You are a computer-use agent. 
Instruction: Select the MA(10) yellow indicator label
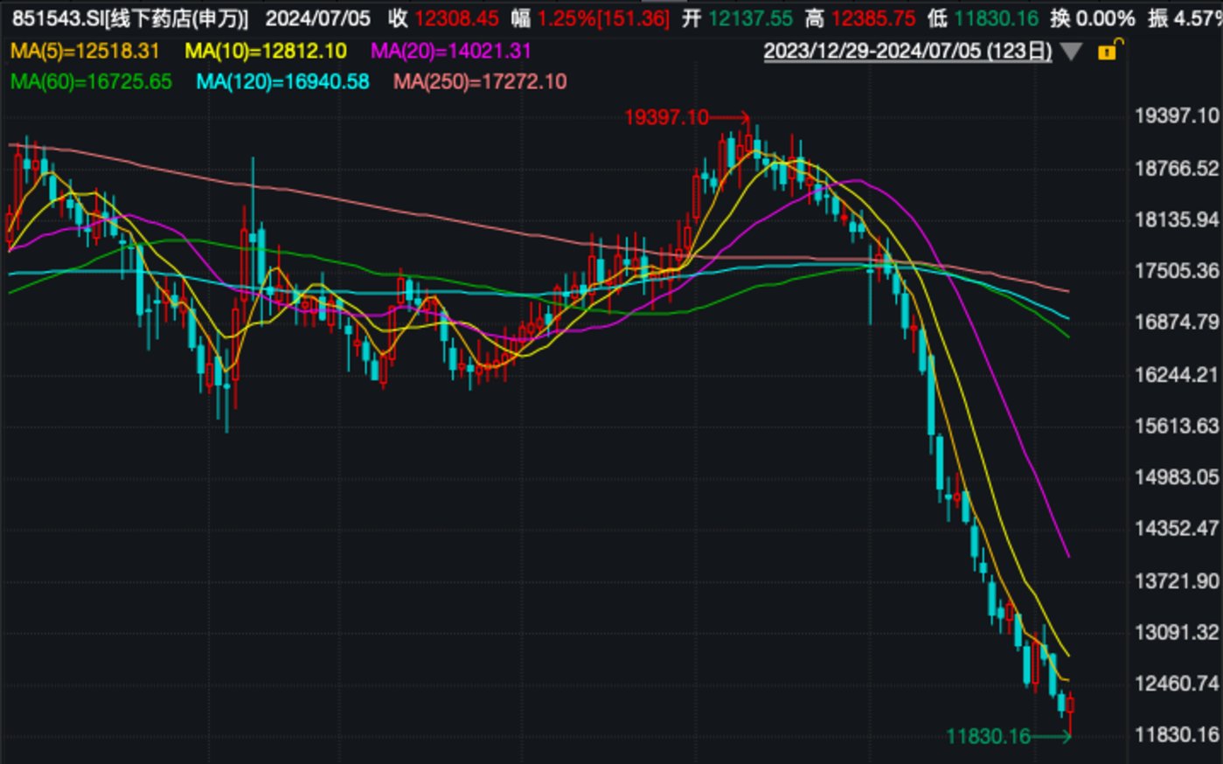tap(266, 52)
